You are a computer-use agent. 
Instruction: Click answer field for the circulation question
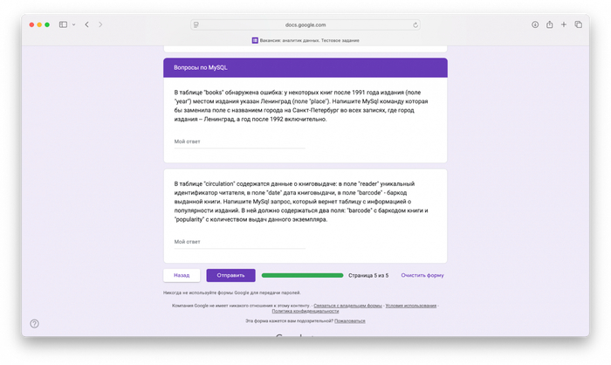(239, 242)
